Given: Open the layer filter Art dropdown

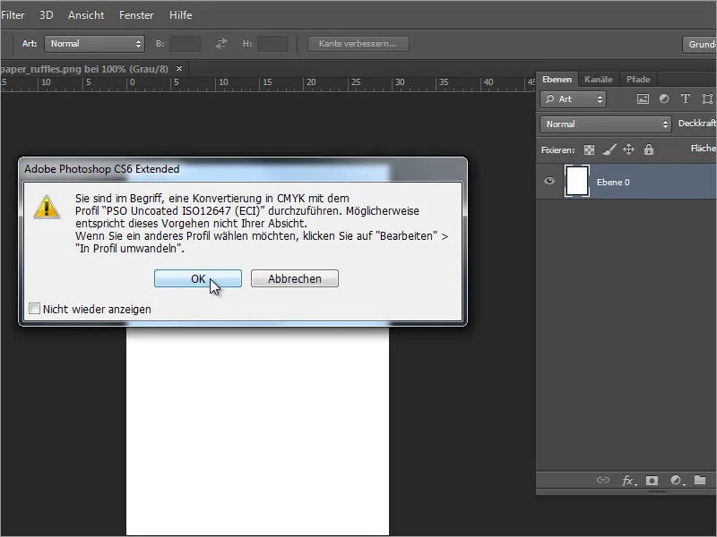Looking at the screenshot, I should (574, 99).
